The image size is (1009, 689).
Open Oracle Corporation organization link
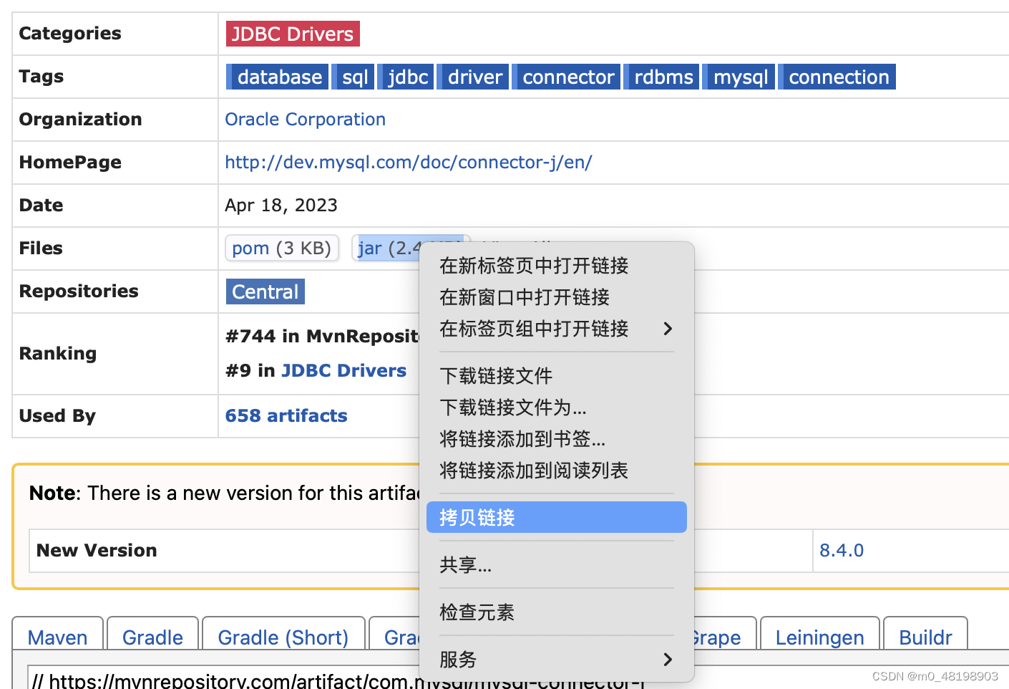pyautogui.click(x=305, y=119)
